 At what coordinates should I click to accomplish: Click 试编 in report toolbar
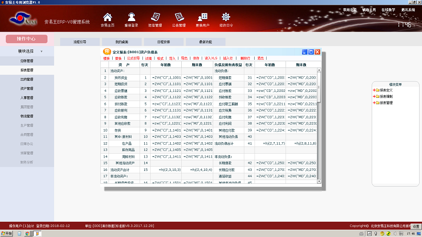[148, 58]
